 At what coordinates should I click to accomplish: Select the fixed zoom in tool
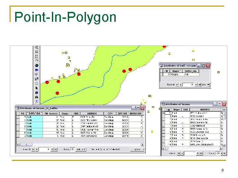click(37, 52)
